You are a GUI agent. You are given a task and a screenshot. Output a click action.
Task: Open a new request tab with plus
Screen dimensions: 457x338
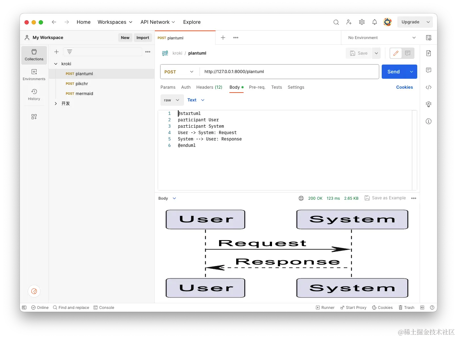(x=223, y=38)
